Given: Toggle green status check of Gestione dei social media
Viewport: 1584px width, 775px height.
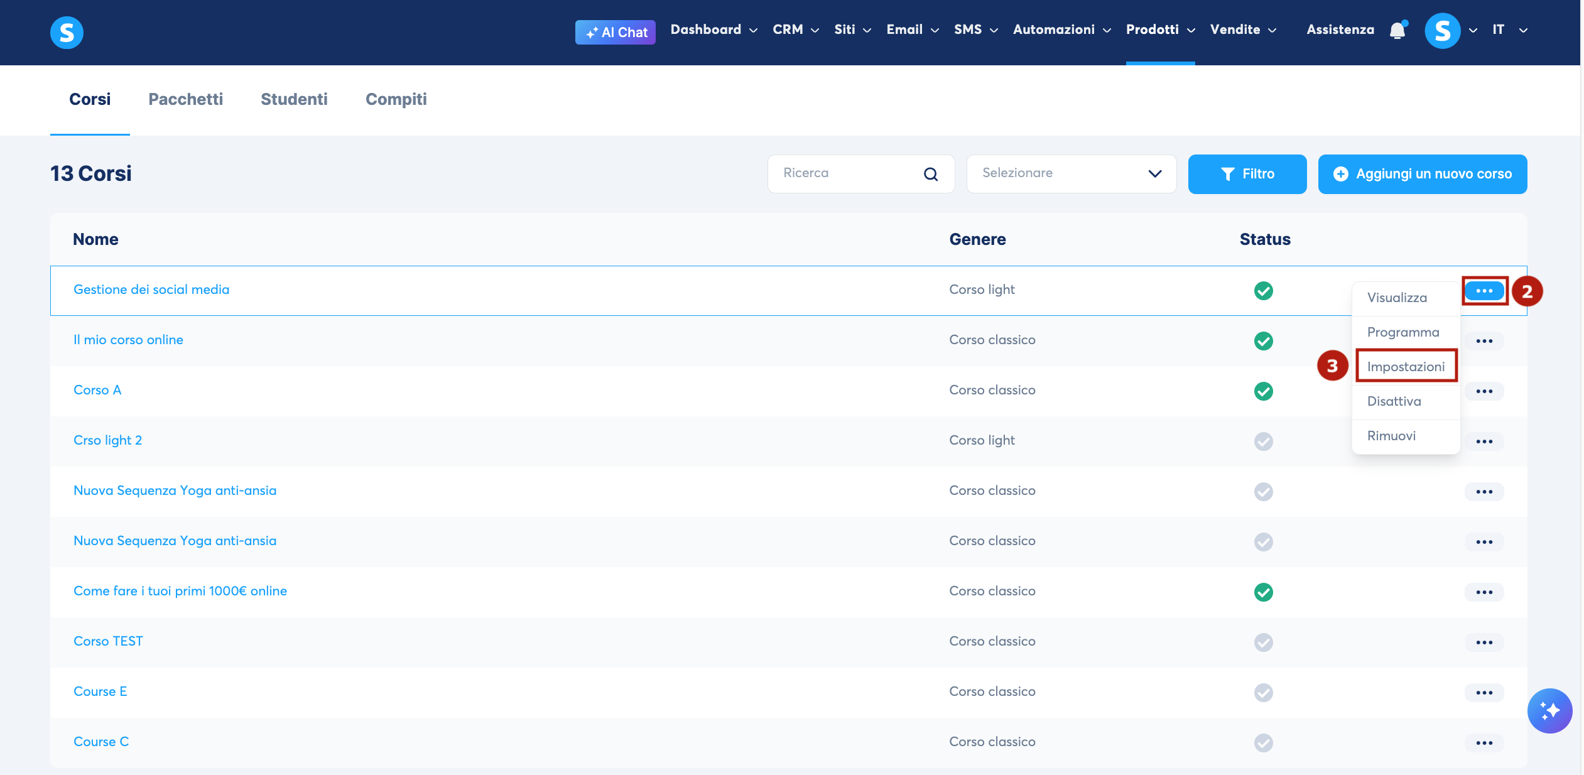Looking at the screenshot, I should 1263,290.
